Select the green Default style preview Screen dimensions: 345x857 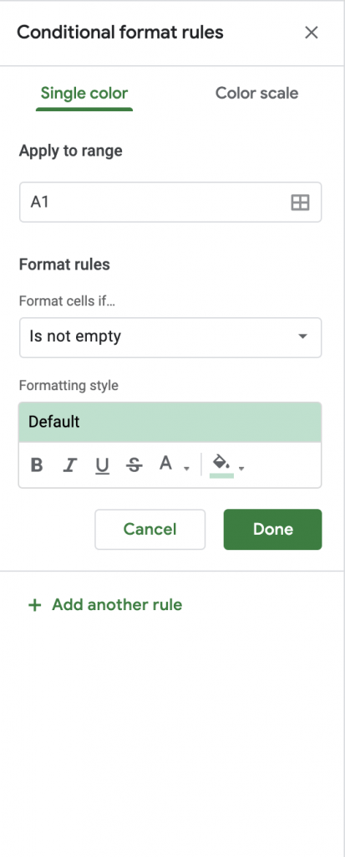pos(170,422)
